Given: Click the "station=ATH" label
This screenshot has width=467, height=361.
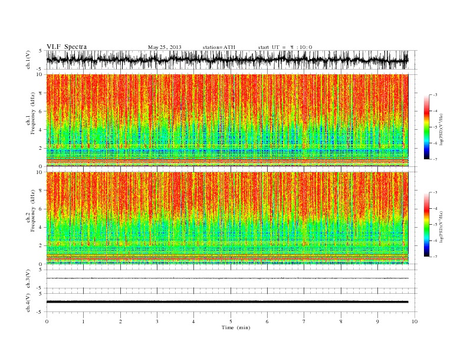Looking at the screenshot, I should coord(219,47).
